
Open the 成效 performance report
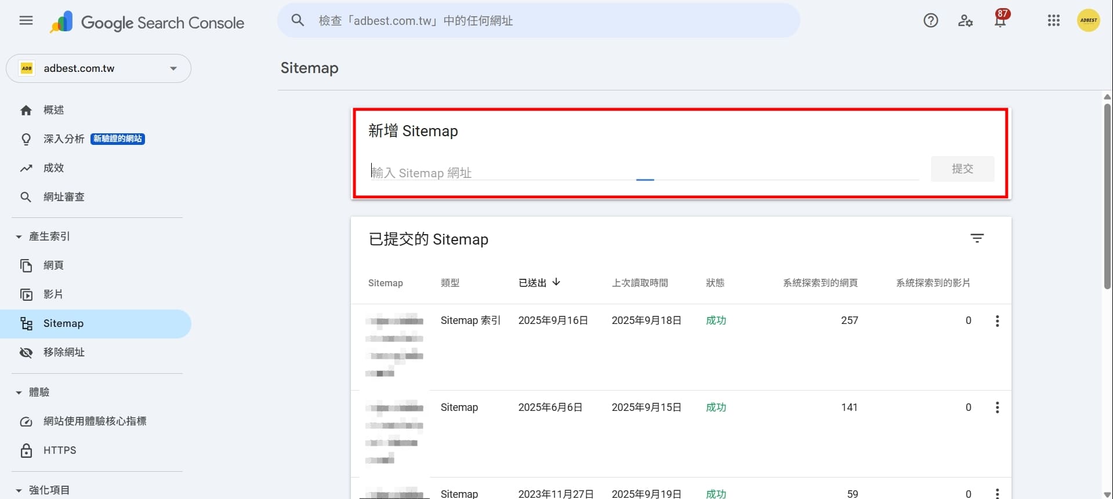[x=53, y=168]
